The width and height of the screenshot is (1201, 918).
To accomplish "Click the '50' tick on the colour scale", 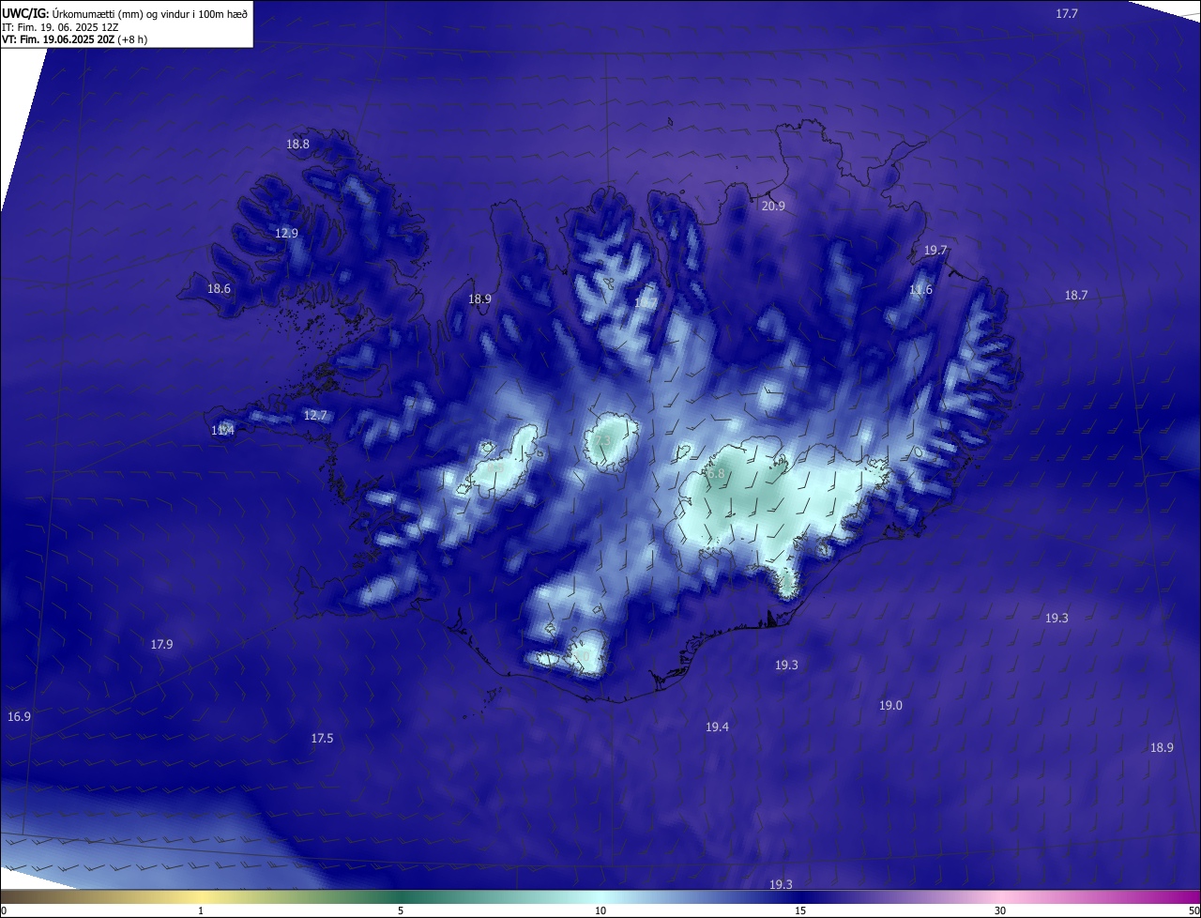I will point(1193,911).
